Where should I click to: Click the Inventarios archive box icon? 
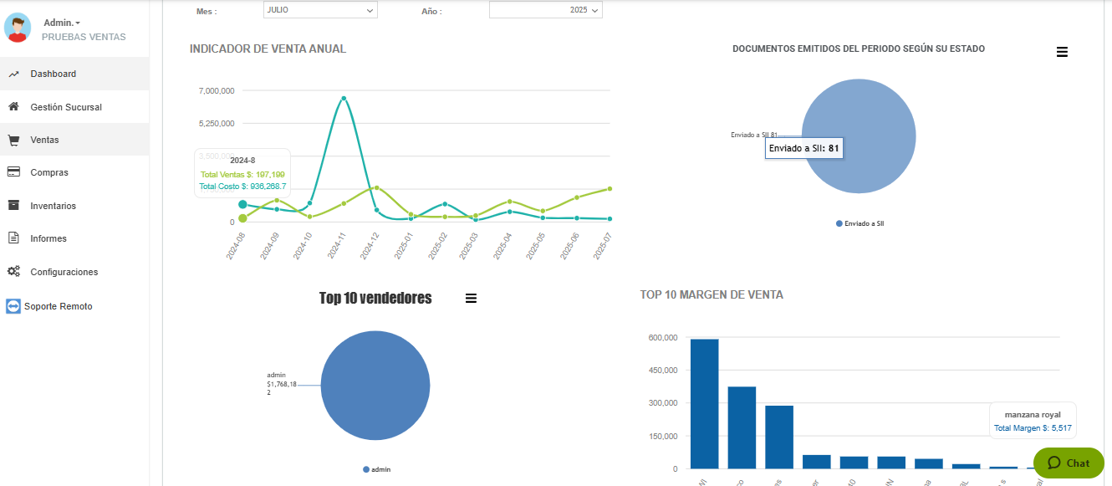pos(13,206)
